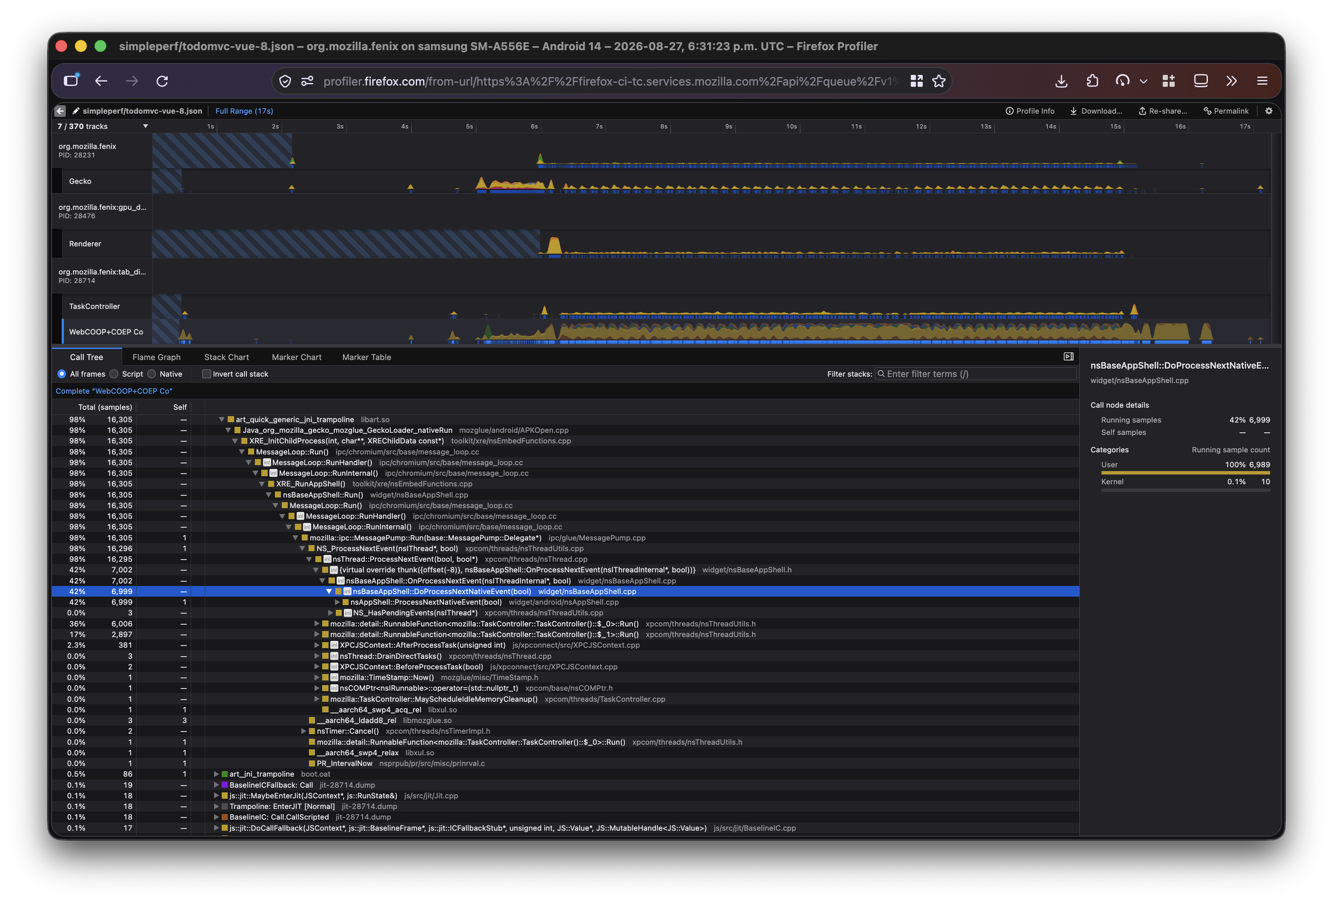Open the Permalink button
This screenshot has height=903, width=1333.
click(x=1226, y=111)
